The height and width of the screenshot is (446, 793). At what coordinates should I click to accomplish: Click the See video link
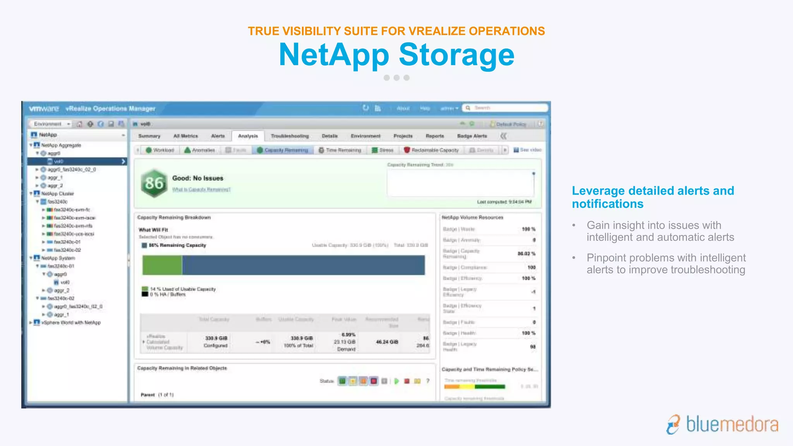point(527,150)
